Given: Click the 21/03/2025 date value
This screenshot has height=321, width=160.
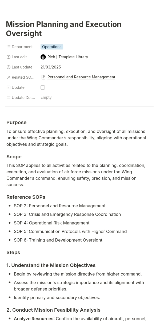Looking at the screenshot, I should (x=51, y=67).
